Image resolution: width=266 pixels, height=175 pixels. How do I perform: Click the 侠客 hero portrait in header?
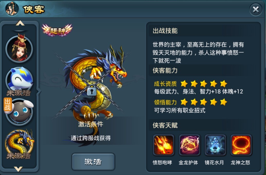(12, 8)
